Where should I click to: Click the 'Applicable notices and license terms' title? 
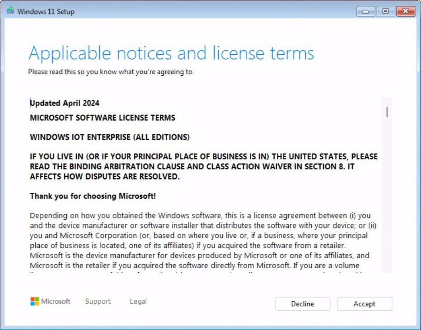coord(172,53)
